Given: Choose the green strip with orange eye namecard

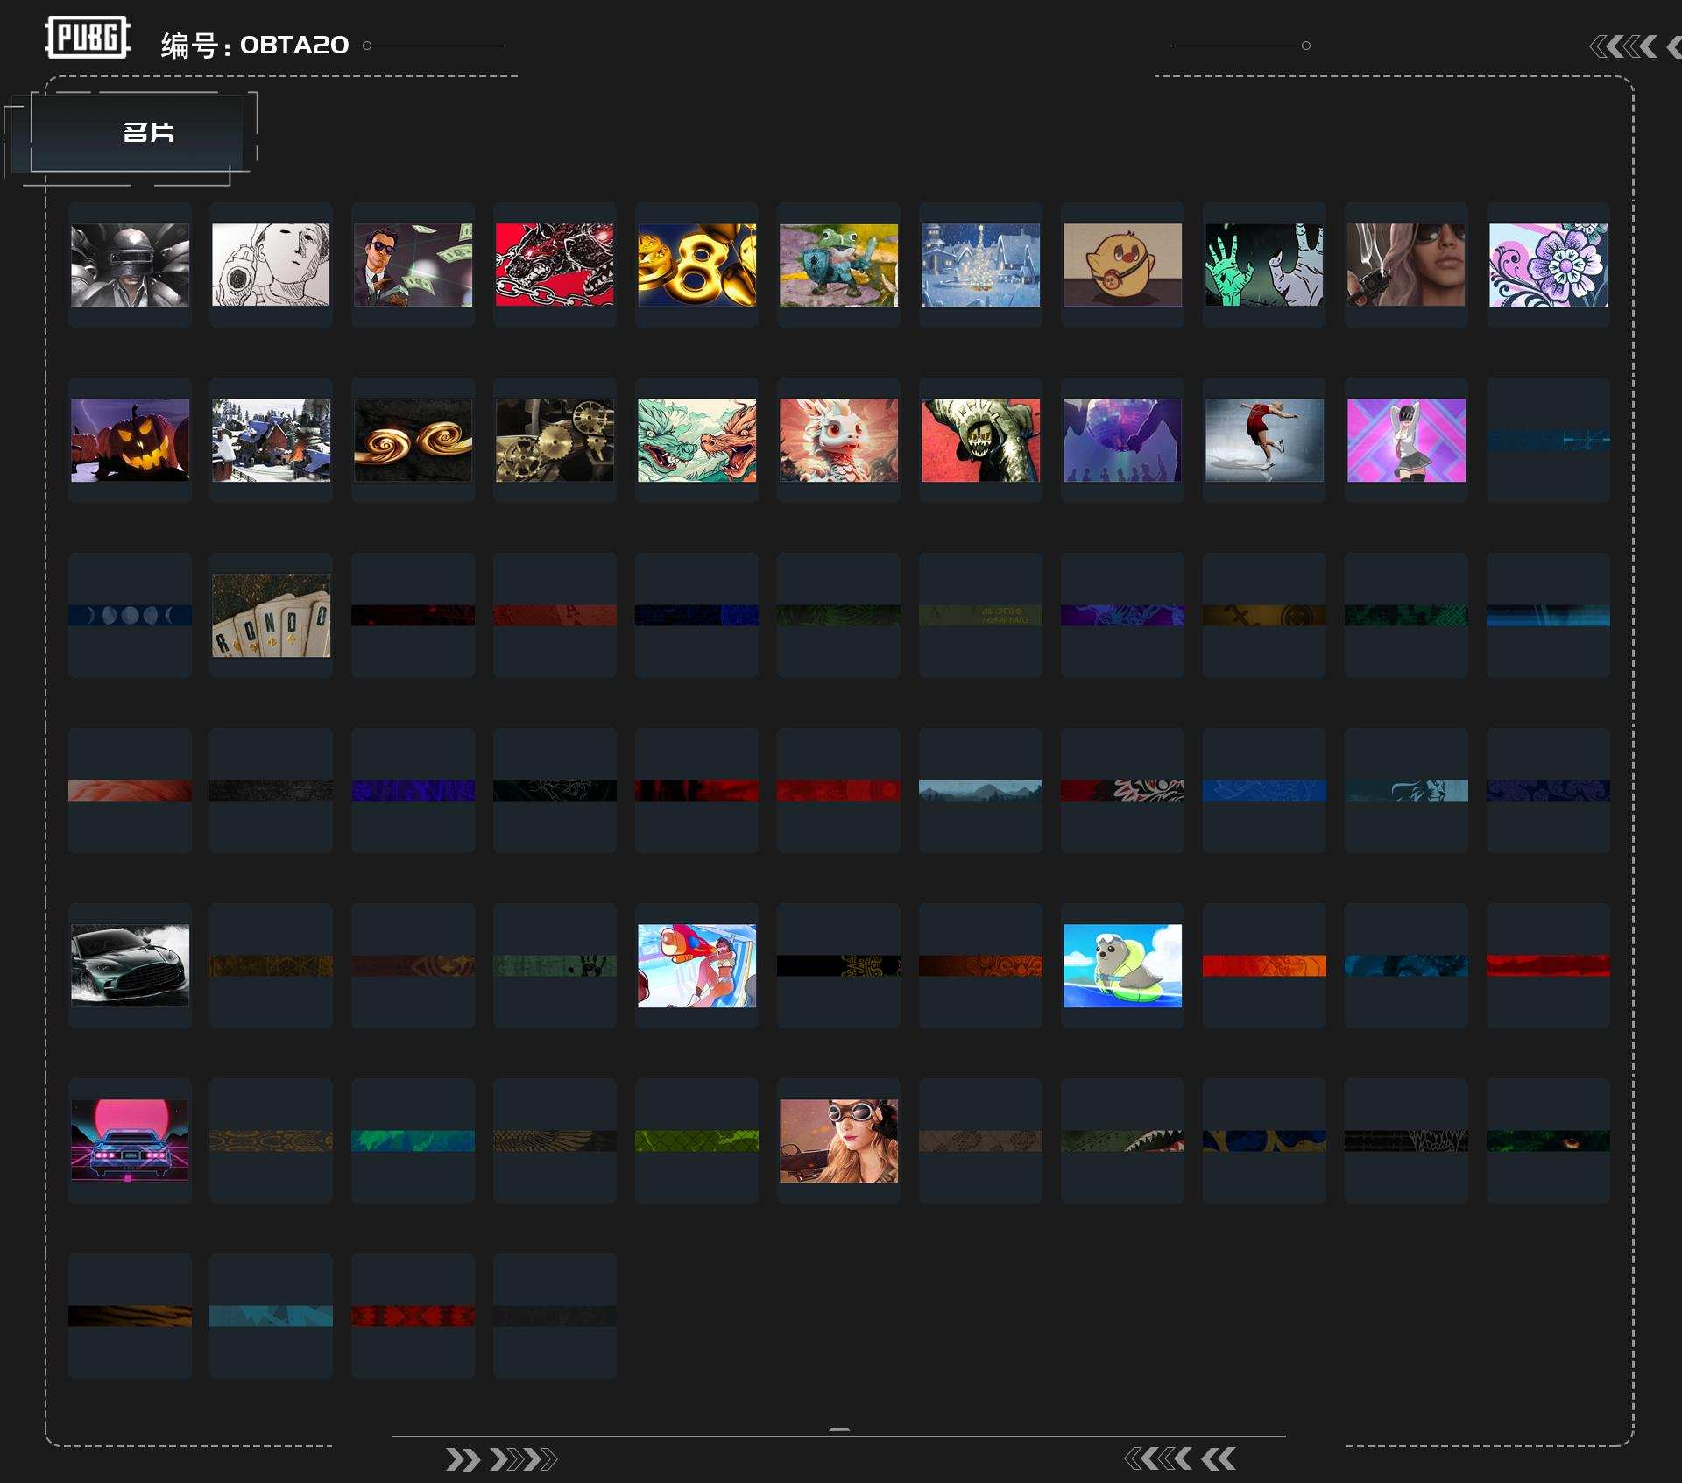Looking at the screenshot, I should coord(1548,1140).
